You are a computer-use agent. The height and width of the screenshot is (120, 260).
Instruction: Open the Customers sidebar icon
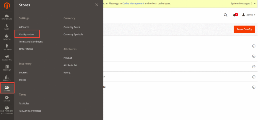coord(7,47)
